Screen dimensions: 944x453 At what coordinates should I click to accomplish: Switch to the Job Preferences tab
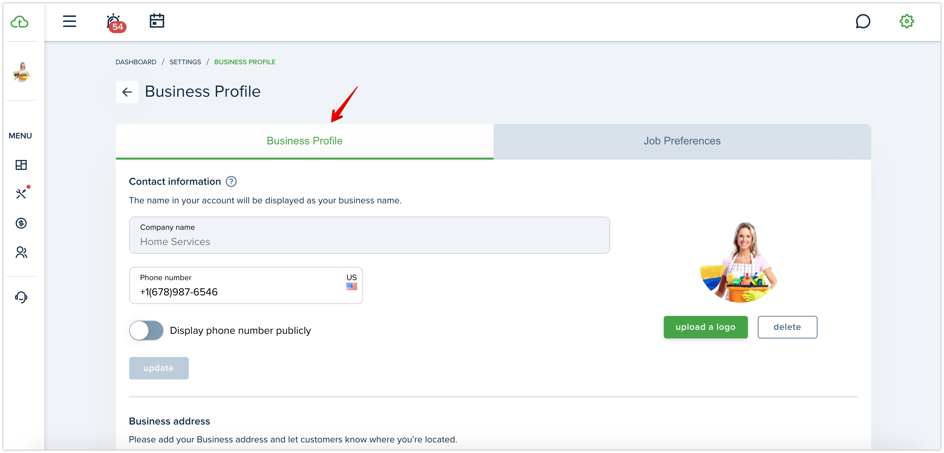click(x=682, y=141)
